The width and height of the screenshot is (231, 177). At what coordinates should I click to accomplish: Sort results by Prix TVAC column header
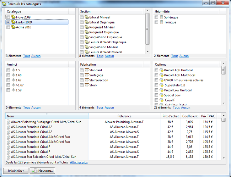click(x=208, y=116)
